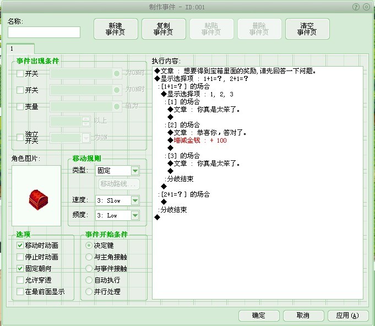Viewport: 375px width, 326px height.
Task: Select the inner 分歧结束 line after [3] branch
Action: [x=179, y=178]
